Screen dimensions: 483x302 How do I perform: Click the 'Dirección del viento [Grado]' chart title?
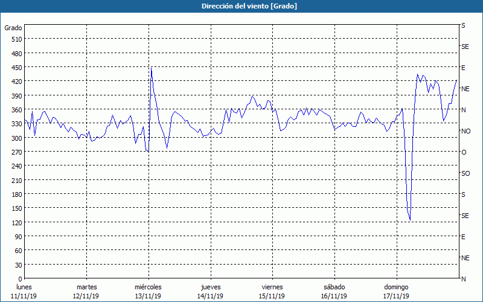pos(249,6)
